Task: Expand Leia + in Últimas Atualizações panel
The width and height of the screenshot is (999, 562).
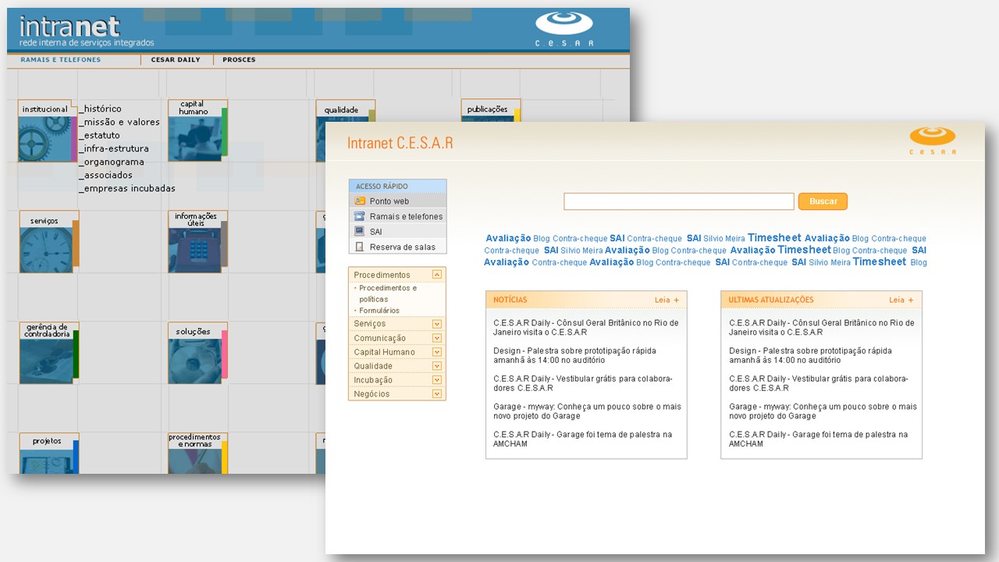Action: pyautogui.click(x=901, y=300)
